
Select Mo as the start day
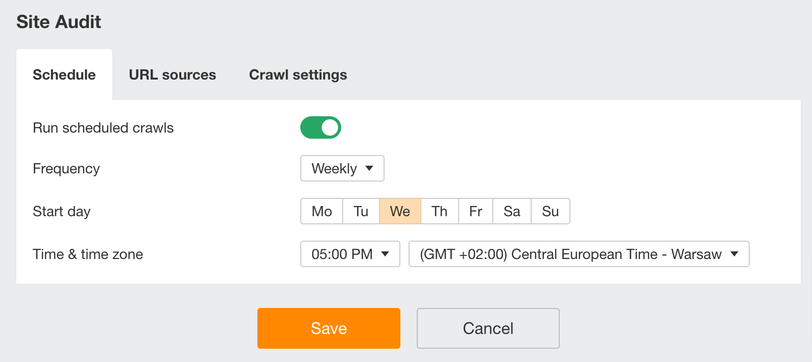click(321, 211)
